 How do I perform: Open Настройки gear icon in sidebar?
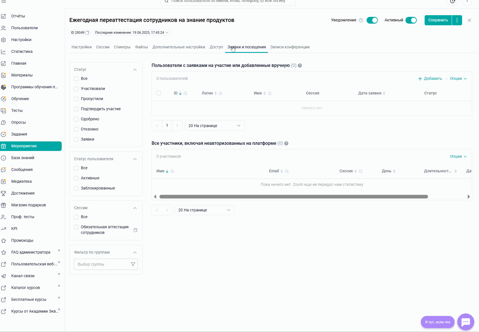pyautogui.click(x=3, y=40)
